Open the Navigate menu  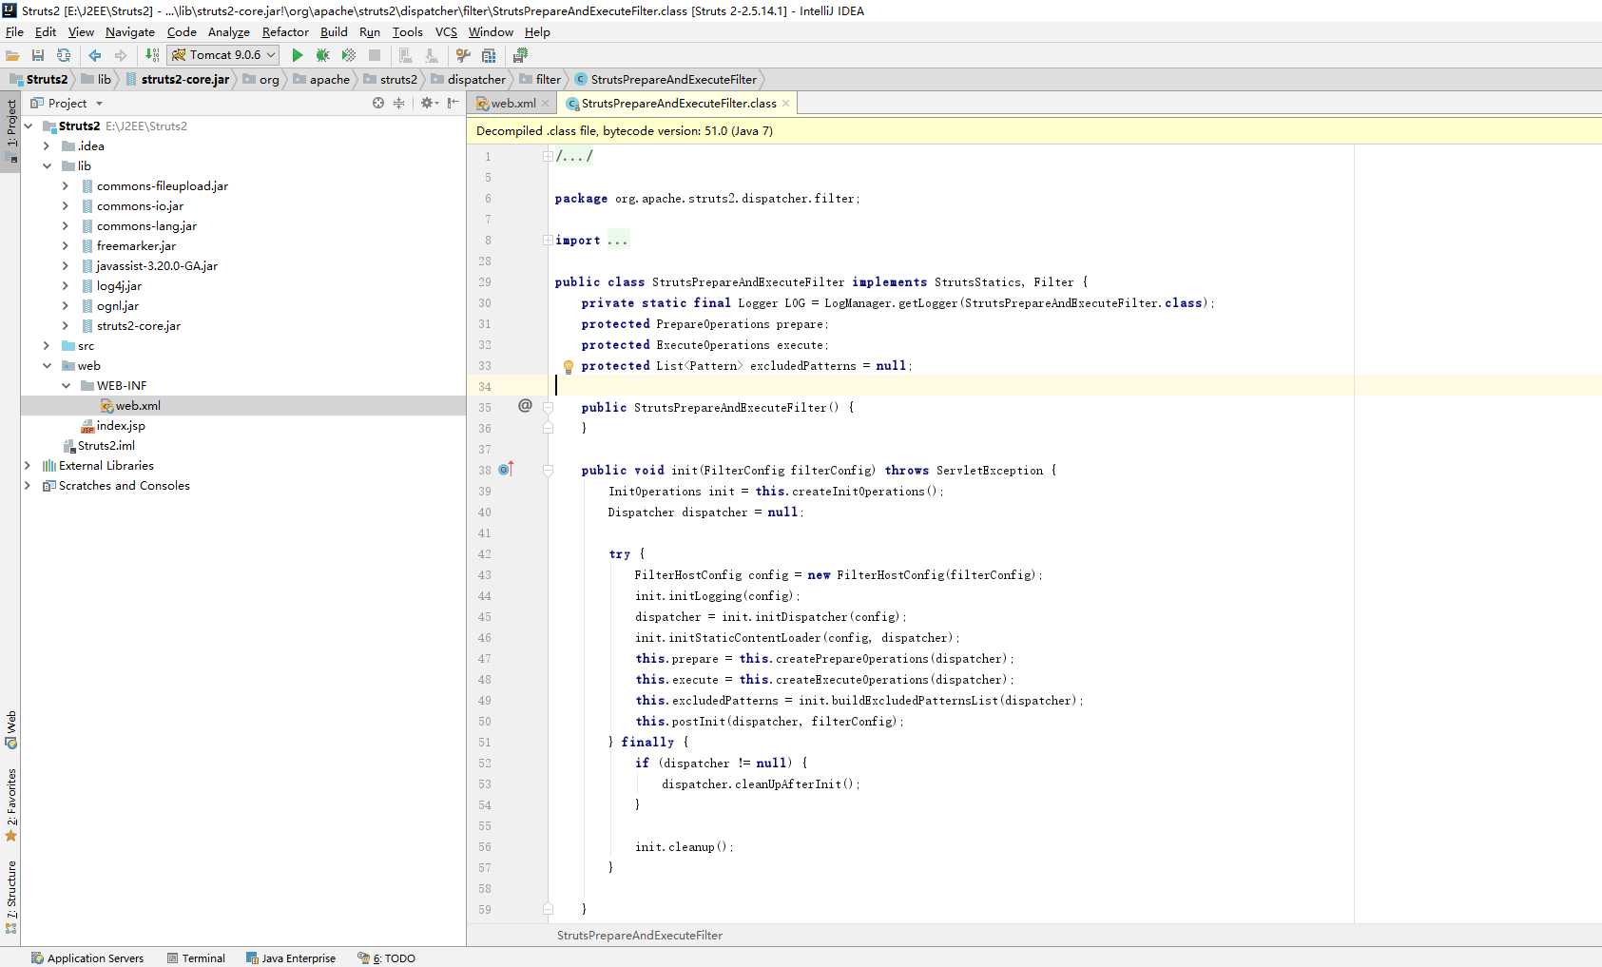tap(130, 31)
